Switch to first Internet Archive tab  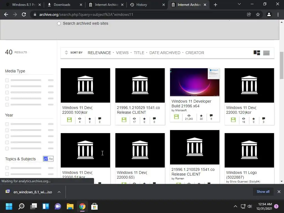pos(106,5)
